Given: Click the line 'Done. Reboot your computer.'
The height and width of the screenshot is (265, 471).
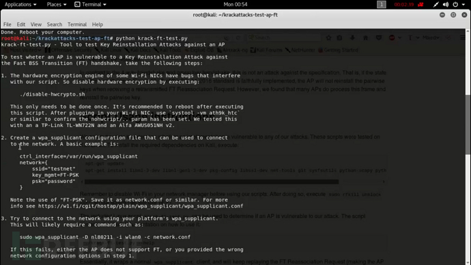Looking at the screenshot, I should pyautogui.click(x=42, y=32).
